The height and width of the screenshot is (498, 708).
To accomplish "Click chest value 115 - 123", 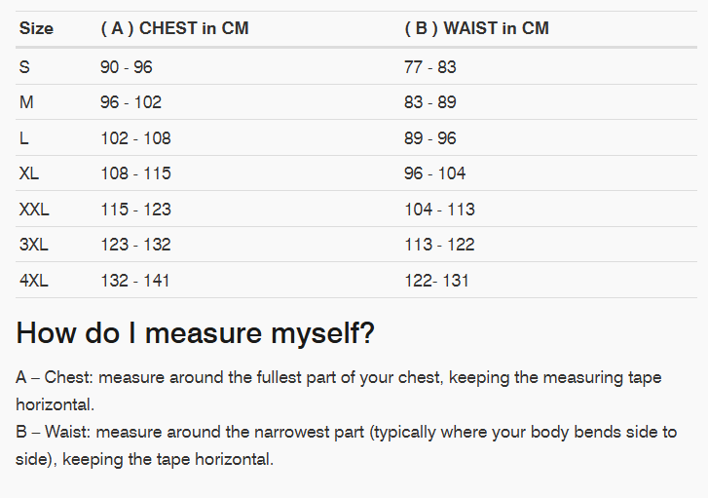I will coord(135,210).
